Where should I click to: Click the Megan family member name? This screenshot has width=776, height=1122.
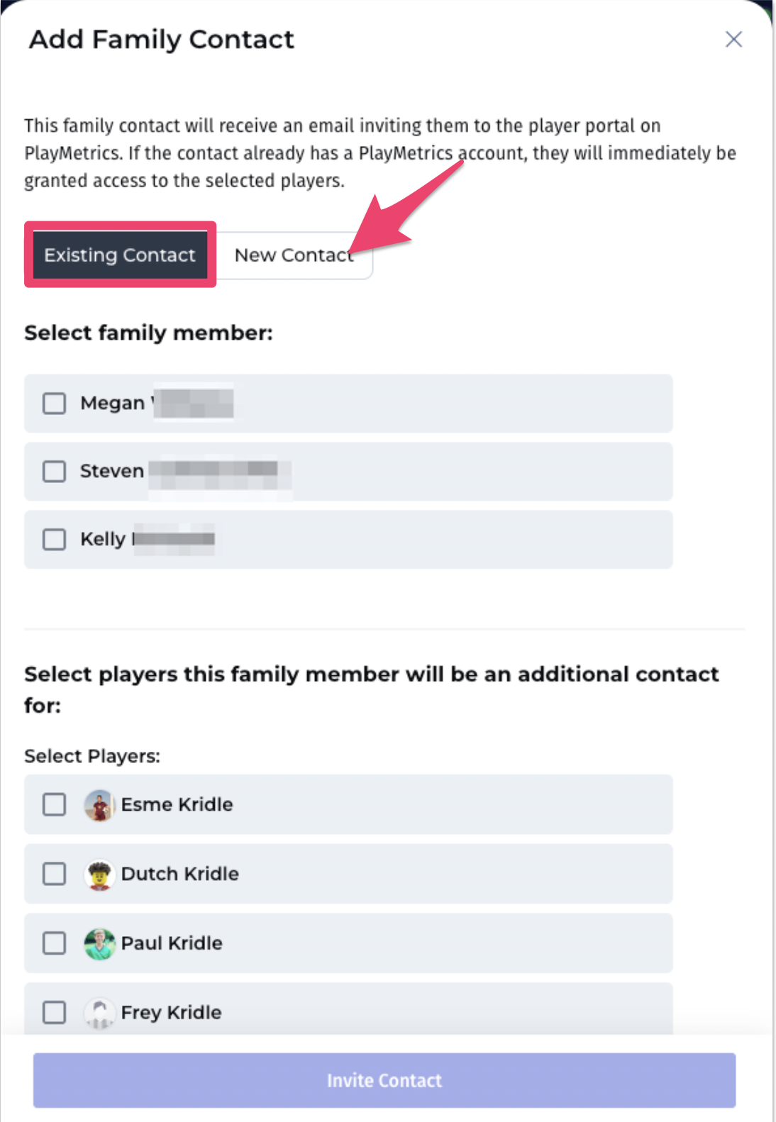coord(112,404)
